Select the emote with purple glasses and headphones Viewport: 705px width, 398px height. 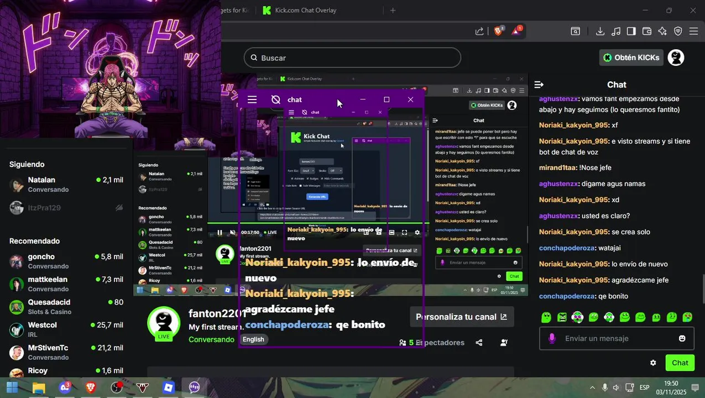click(577, 317)
